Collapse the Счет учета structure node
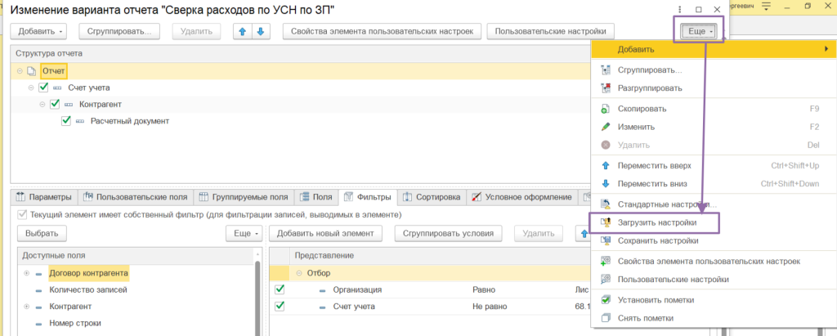The width and height of the screenshot is (837, 336). [x=31, y=87]
